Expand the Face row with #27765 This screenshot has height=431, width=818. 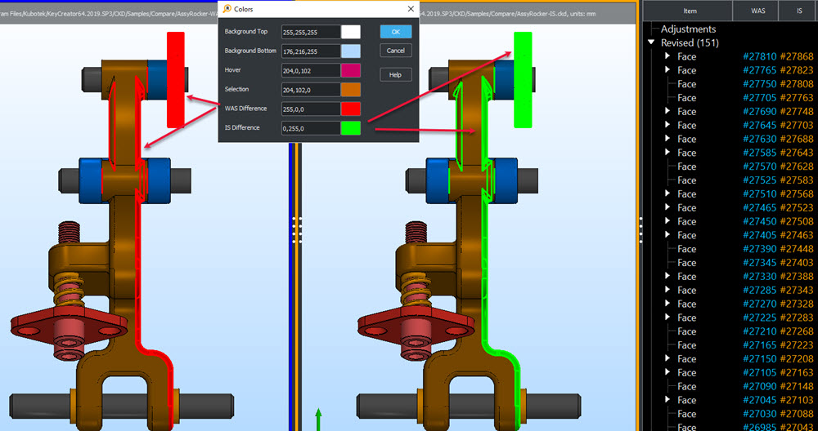667,70
